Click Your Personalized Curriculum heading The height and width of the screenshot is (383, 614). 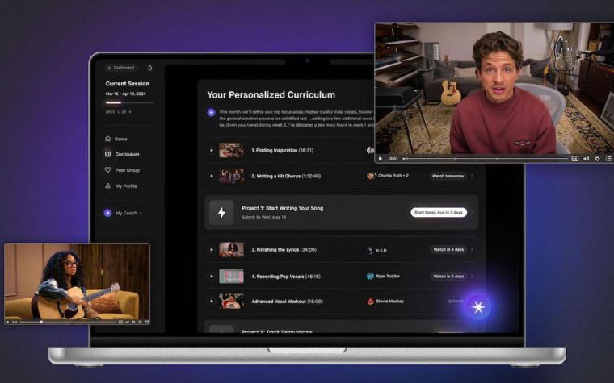[x=271, y=95]
